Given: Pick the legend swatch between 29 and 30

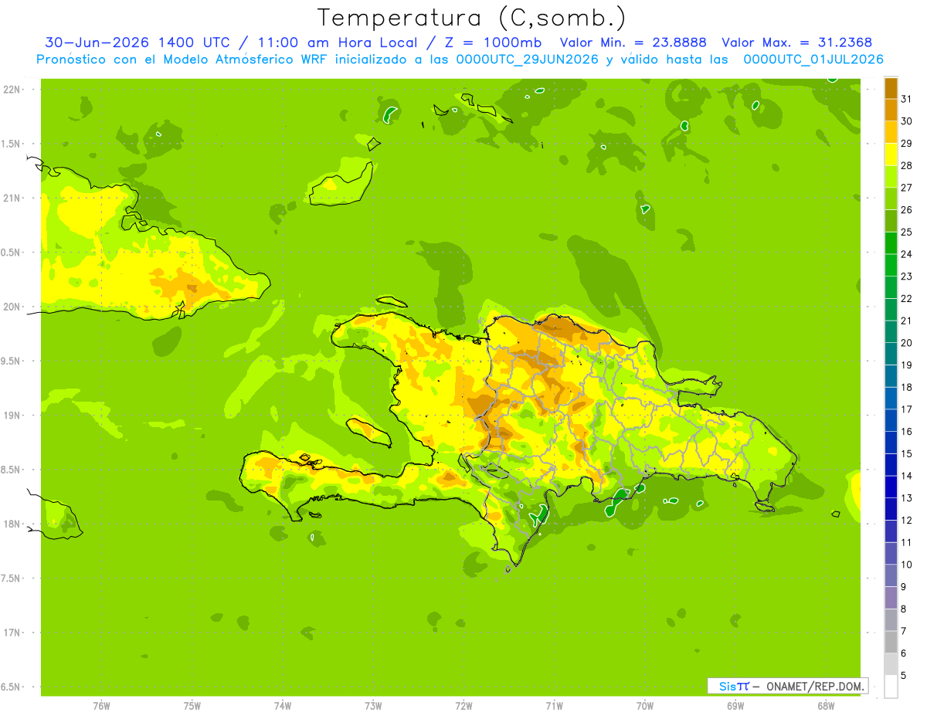Looking at the screenshot, I should pos(891,132).
